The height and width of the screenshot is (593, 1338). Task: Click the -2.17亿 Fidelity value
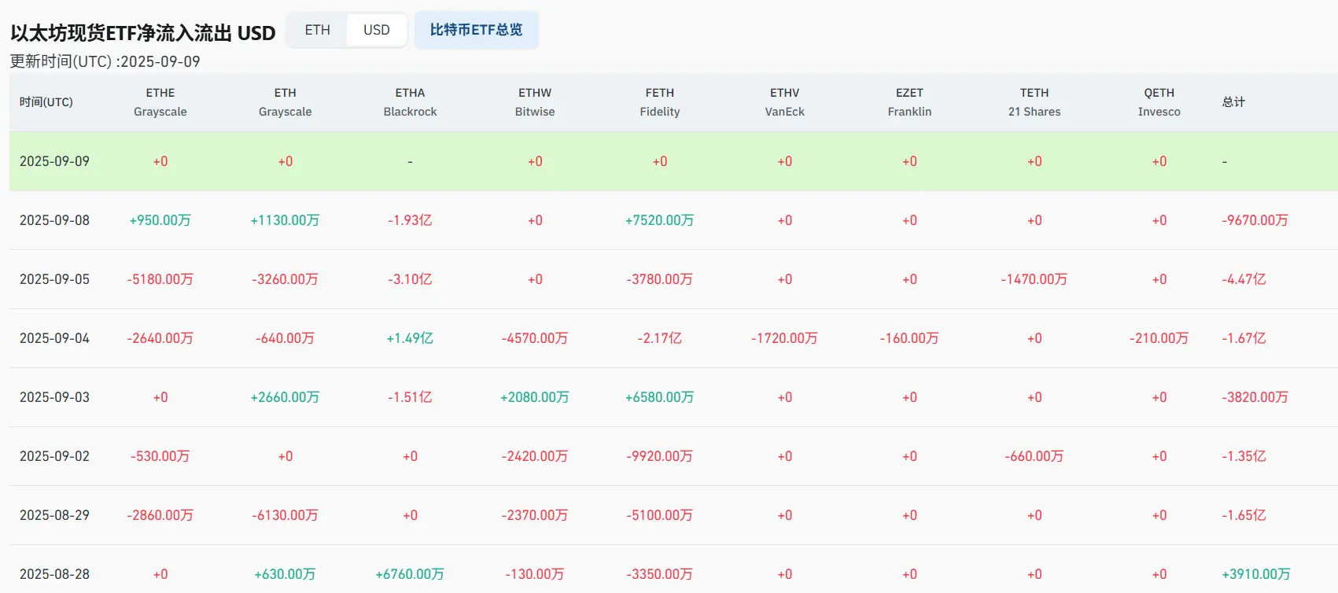coord(660,338)
